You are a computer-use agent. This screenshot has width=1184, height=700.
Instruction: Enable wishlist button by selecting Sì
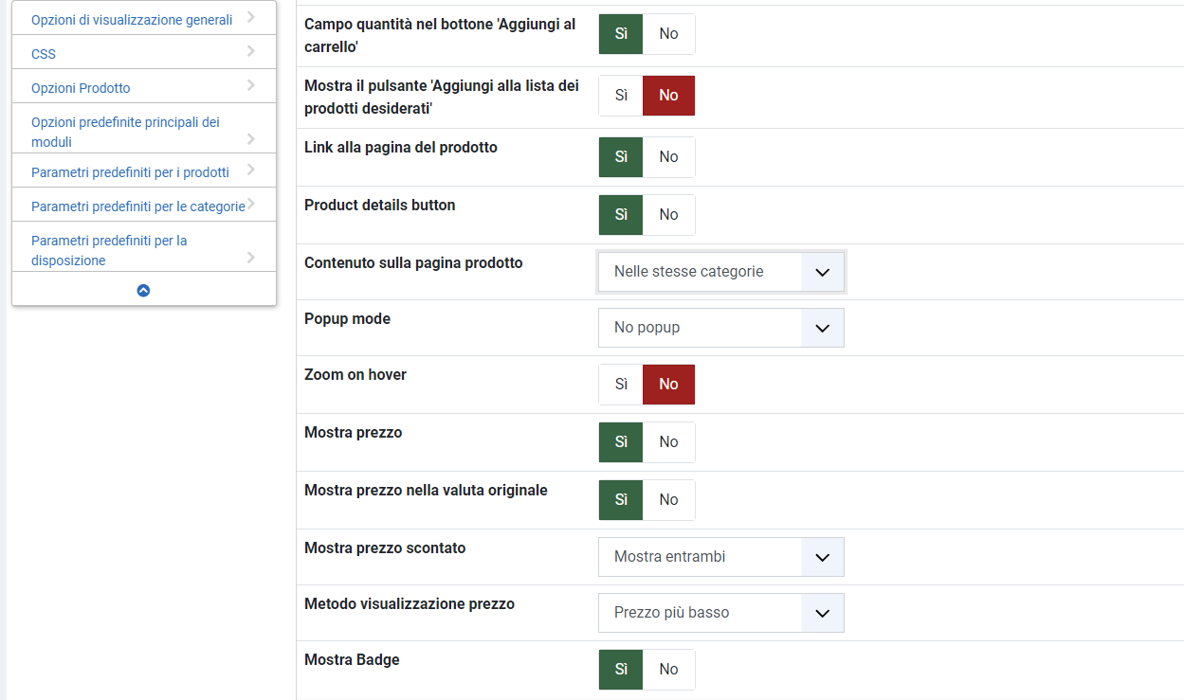621,96
